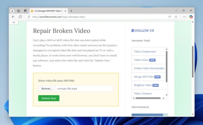
Task: Click the tools list scroll up arrow
Action: (167, 49)
